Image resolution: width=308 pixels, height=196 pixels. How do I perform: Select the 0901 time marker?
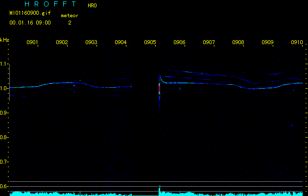click(x=32, y=43)
